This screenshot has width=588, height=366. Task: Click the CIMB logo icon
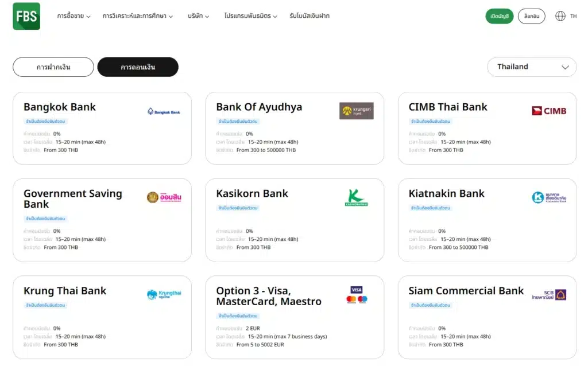click(549, 111)
